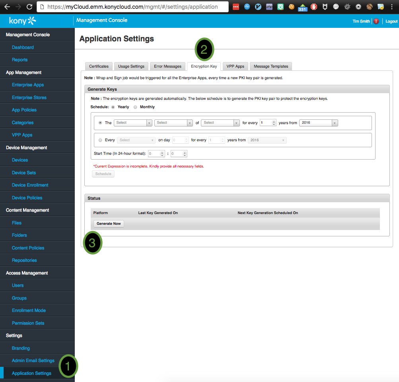
Task: Open the Select dropdown after 'Every'
Action: [x=136, y=140]
